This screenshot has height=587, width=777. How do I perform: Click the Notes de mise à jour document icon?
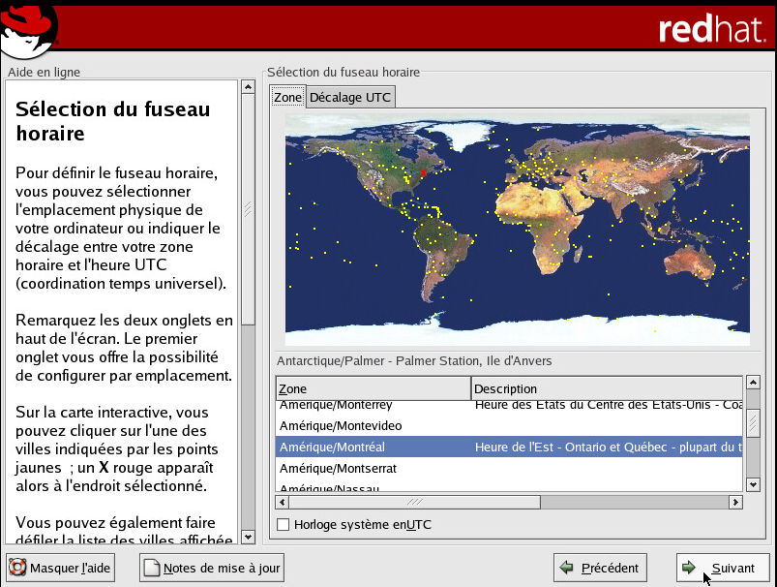tap(151, 568)
